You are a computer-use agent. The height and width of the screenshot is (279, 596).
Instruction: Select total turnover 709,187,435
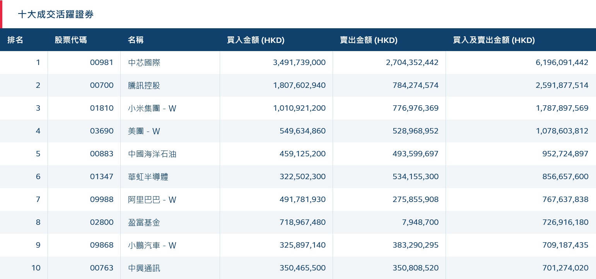tap(566, 245)
